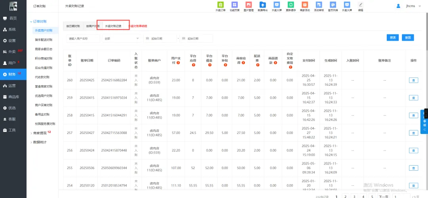Open the 首页风格 palette icon

(x=333, y=6)
